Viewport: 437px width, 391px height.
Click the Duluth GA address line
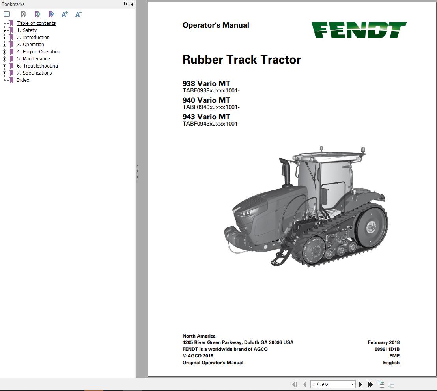[238, 342]
